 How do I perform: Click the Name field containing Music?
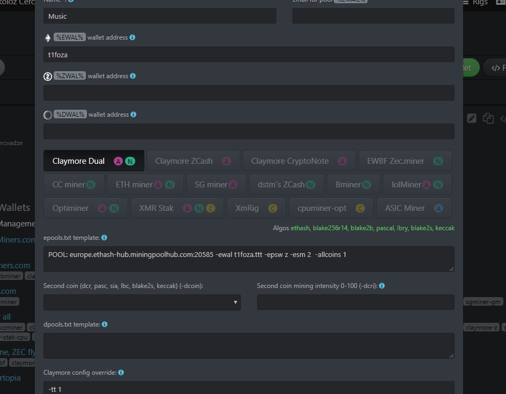point(160,16)
